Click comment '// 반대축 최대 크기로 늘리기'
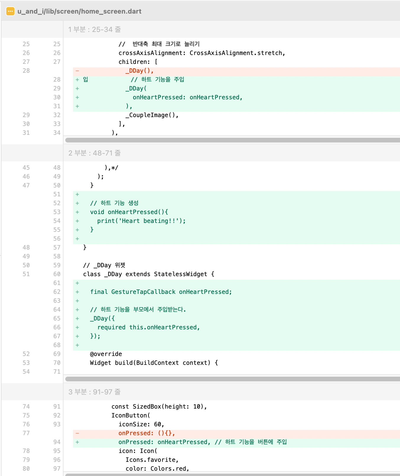 click(x=159, y=44)
